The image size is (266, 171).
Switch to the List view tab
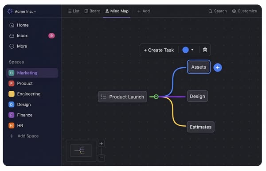tap(74, 11)
